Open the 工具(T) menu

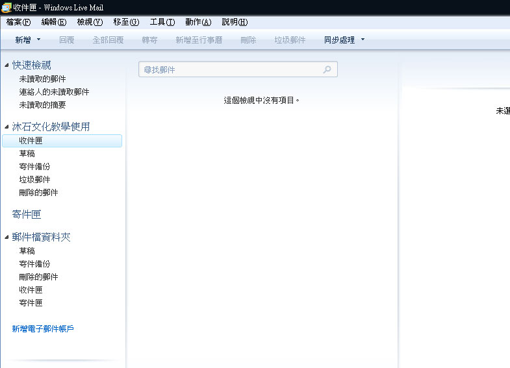pos(162,22)
